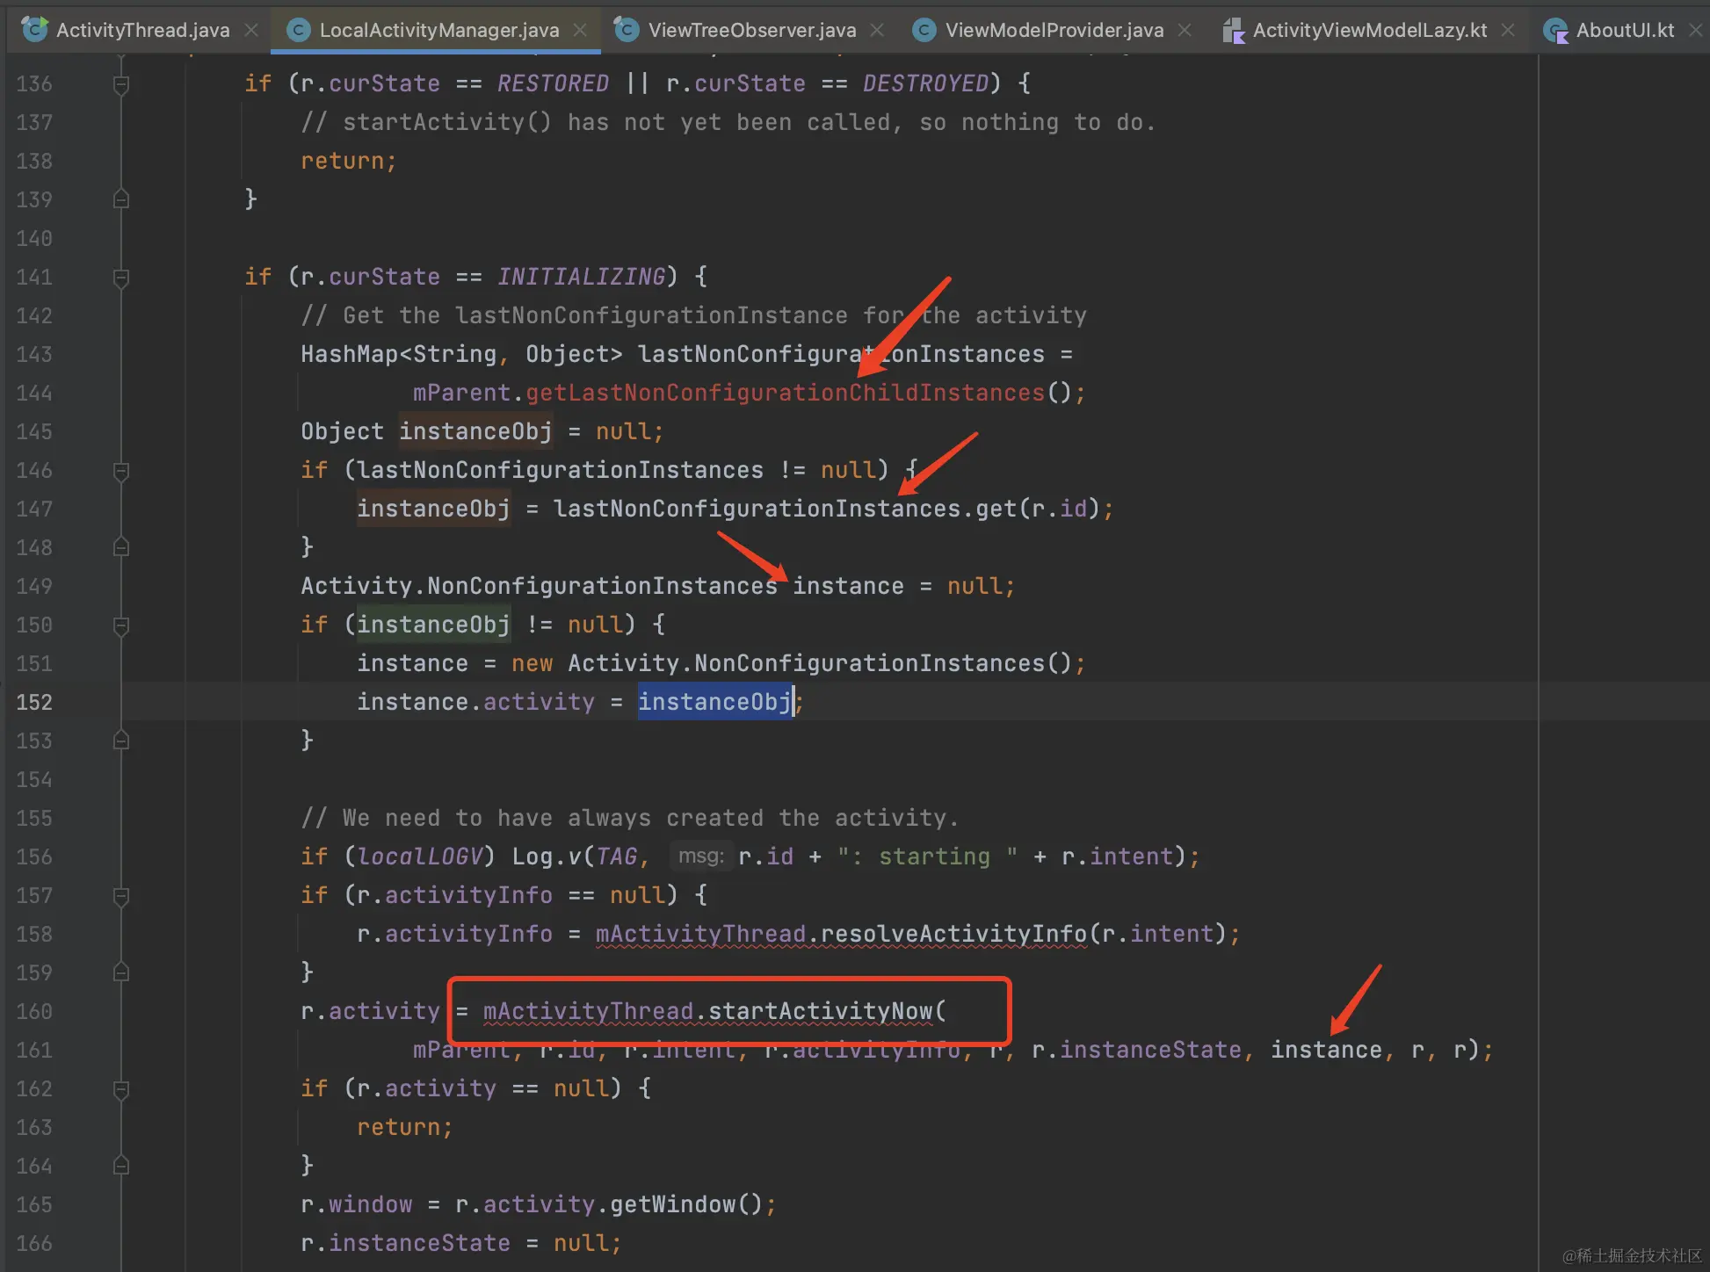Viewport: 1710px width, 1272px height.
Task: Switch to the AboutUI.kt tab
Action: pyautogui.click(x=1624, y=30)
